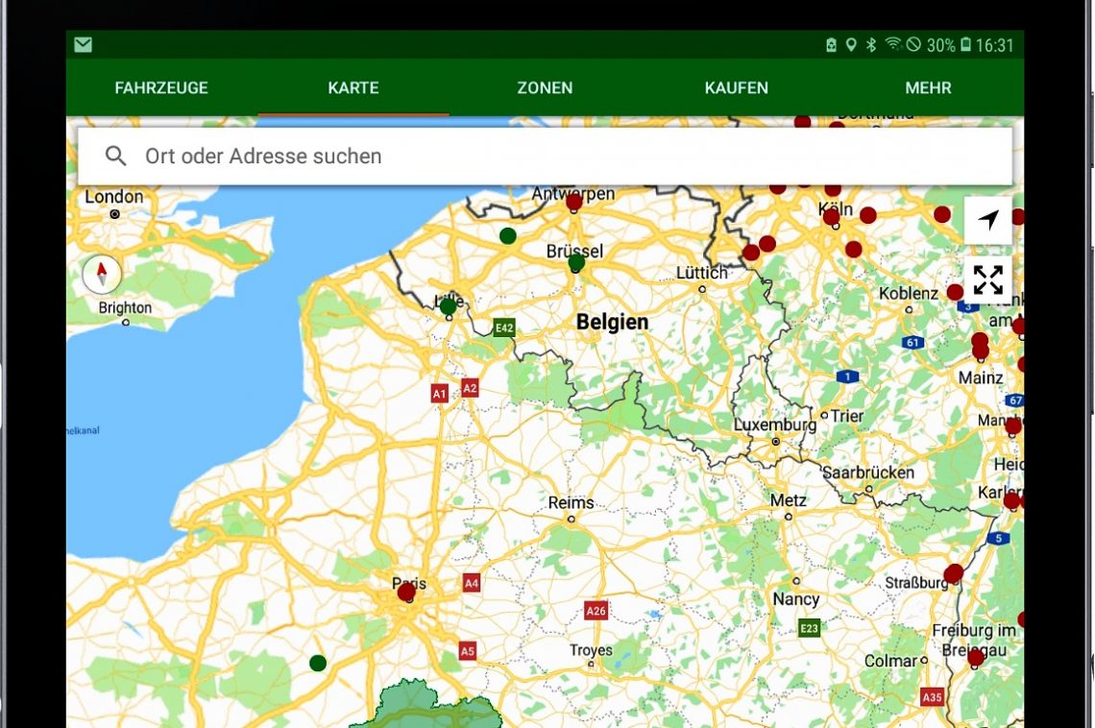Select the red marker at Paris
The width and height of the screenshot is (1095, 728).
tap(406, 593)
